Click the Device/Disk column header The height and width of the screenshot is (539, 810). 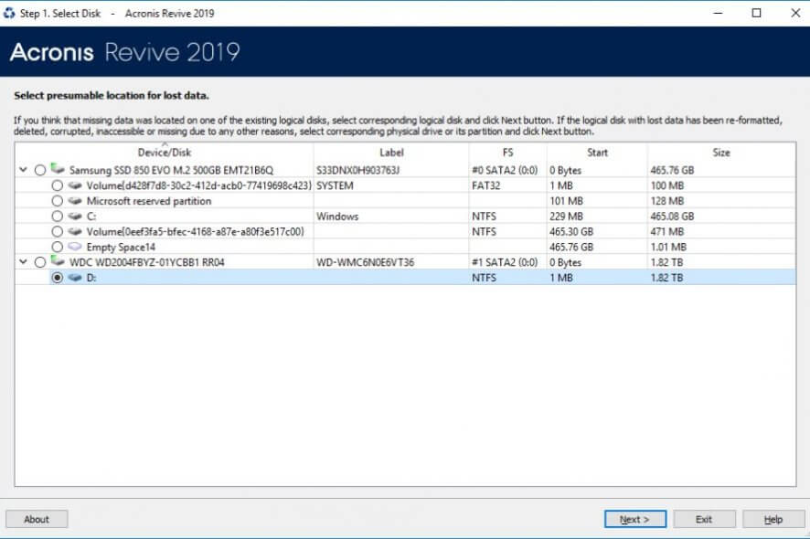165,153
